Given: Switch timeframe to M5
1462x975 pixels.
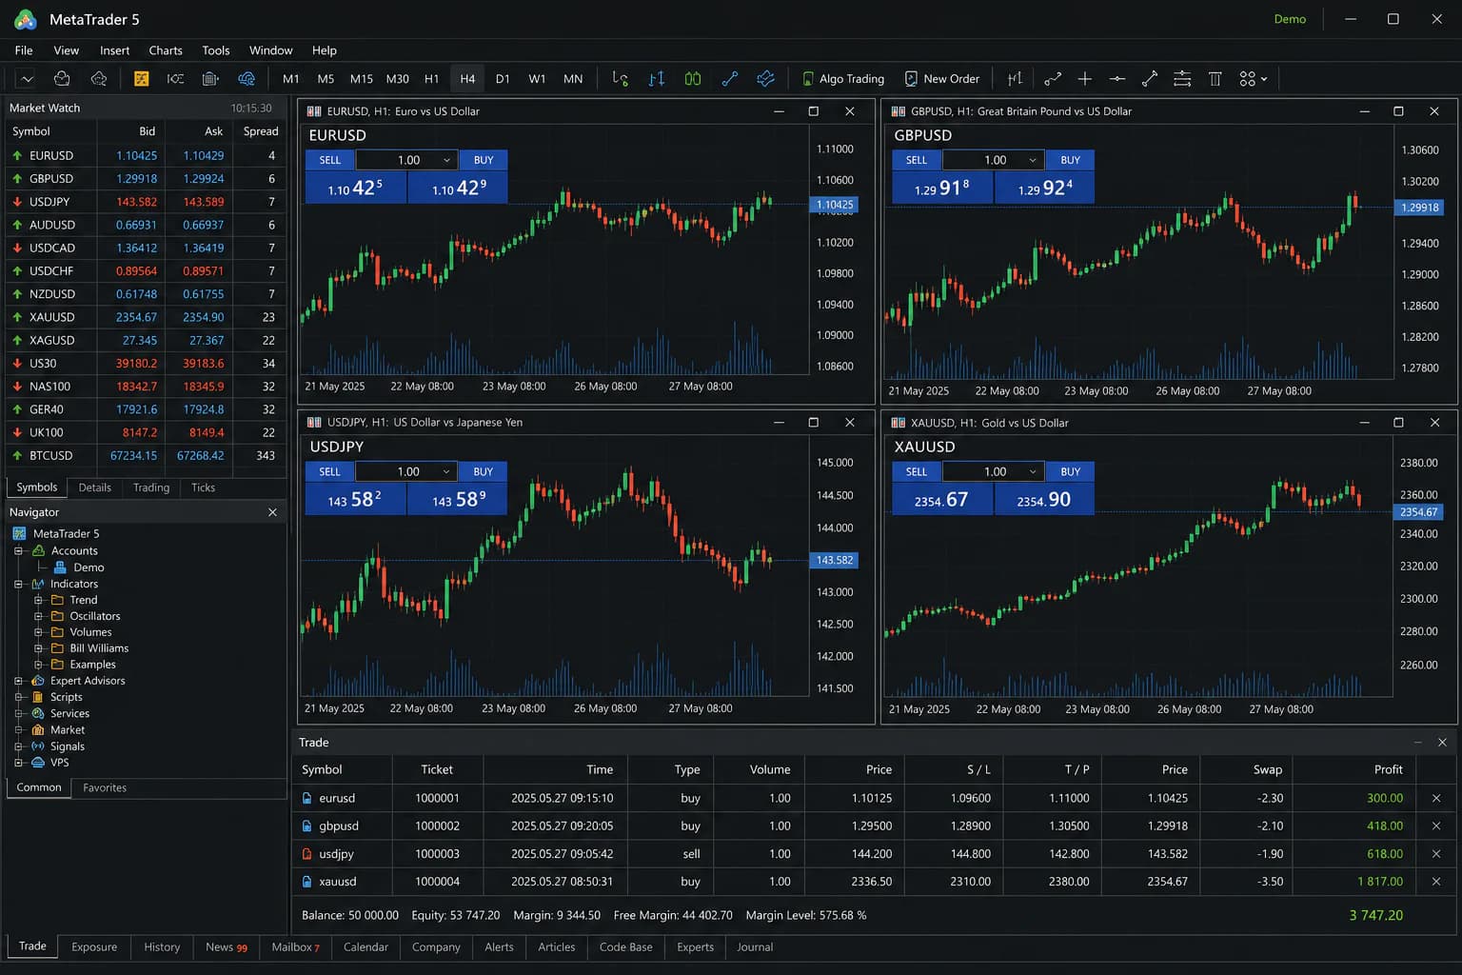Looking at the screenshot, I should pyautogui.click(x=326, y=79).
